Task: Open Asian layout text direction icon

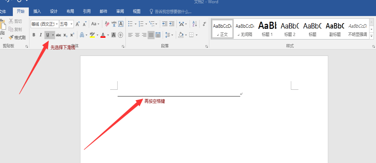Action: [181, 24]
